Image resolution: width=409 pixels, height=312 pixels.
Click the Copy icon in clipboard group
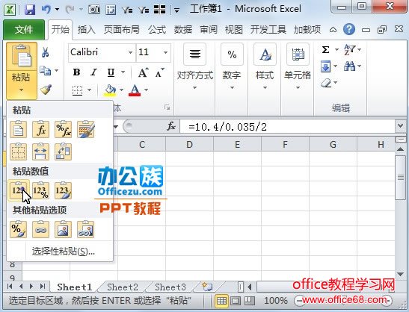point(46,71)
